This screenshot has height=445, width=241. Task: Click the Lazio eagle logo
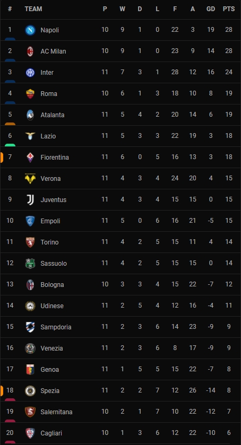pyautogui.click(x=30, y=136)
